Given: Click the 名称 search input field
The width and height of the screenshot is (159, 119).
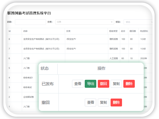Looking at the screenshot, I should pos(30,22).
